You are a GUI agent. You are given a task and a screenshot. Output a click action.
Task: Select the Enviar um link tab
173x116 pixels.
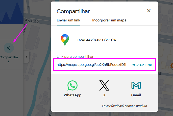68,20
